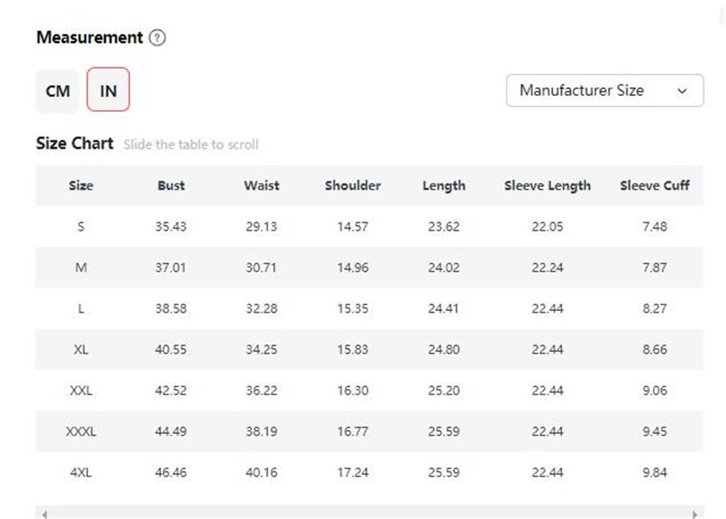This screenshot has width=726, height=519.
Task: Click waist value 34.25
Action: [x=261, y=349]
